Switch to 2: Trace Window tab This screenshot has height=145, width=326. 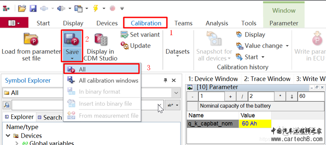267,79
